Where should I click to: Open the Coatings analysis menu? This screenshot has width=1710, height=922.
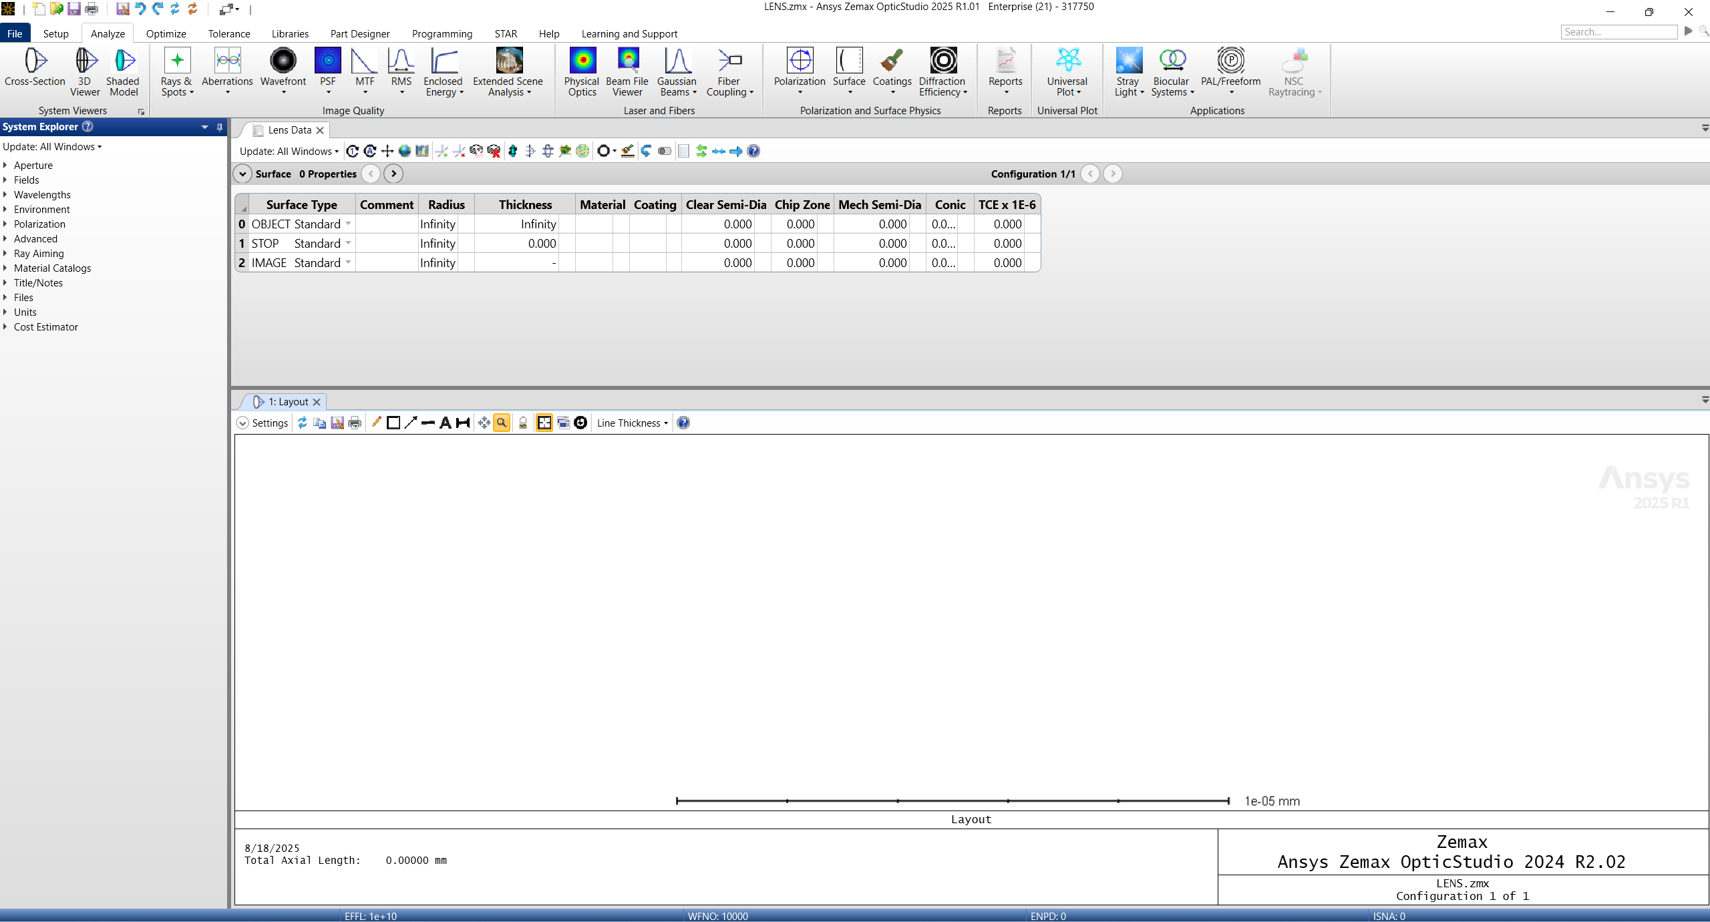[892, 67]
